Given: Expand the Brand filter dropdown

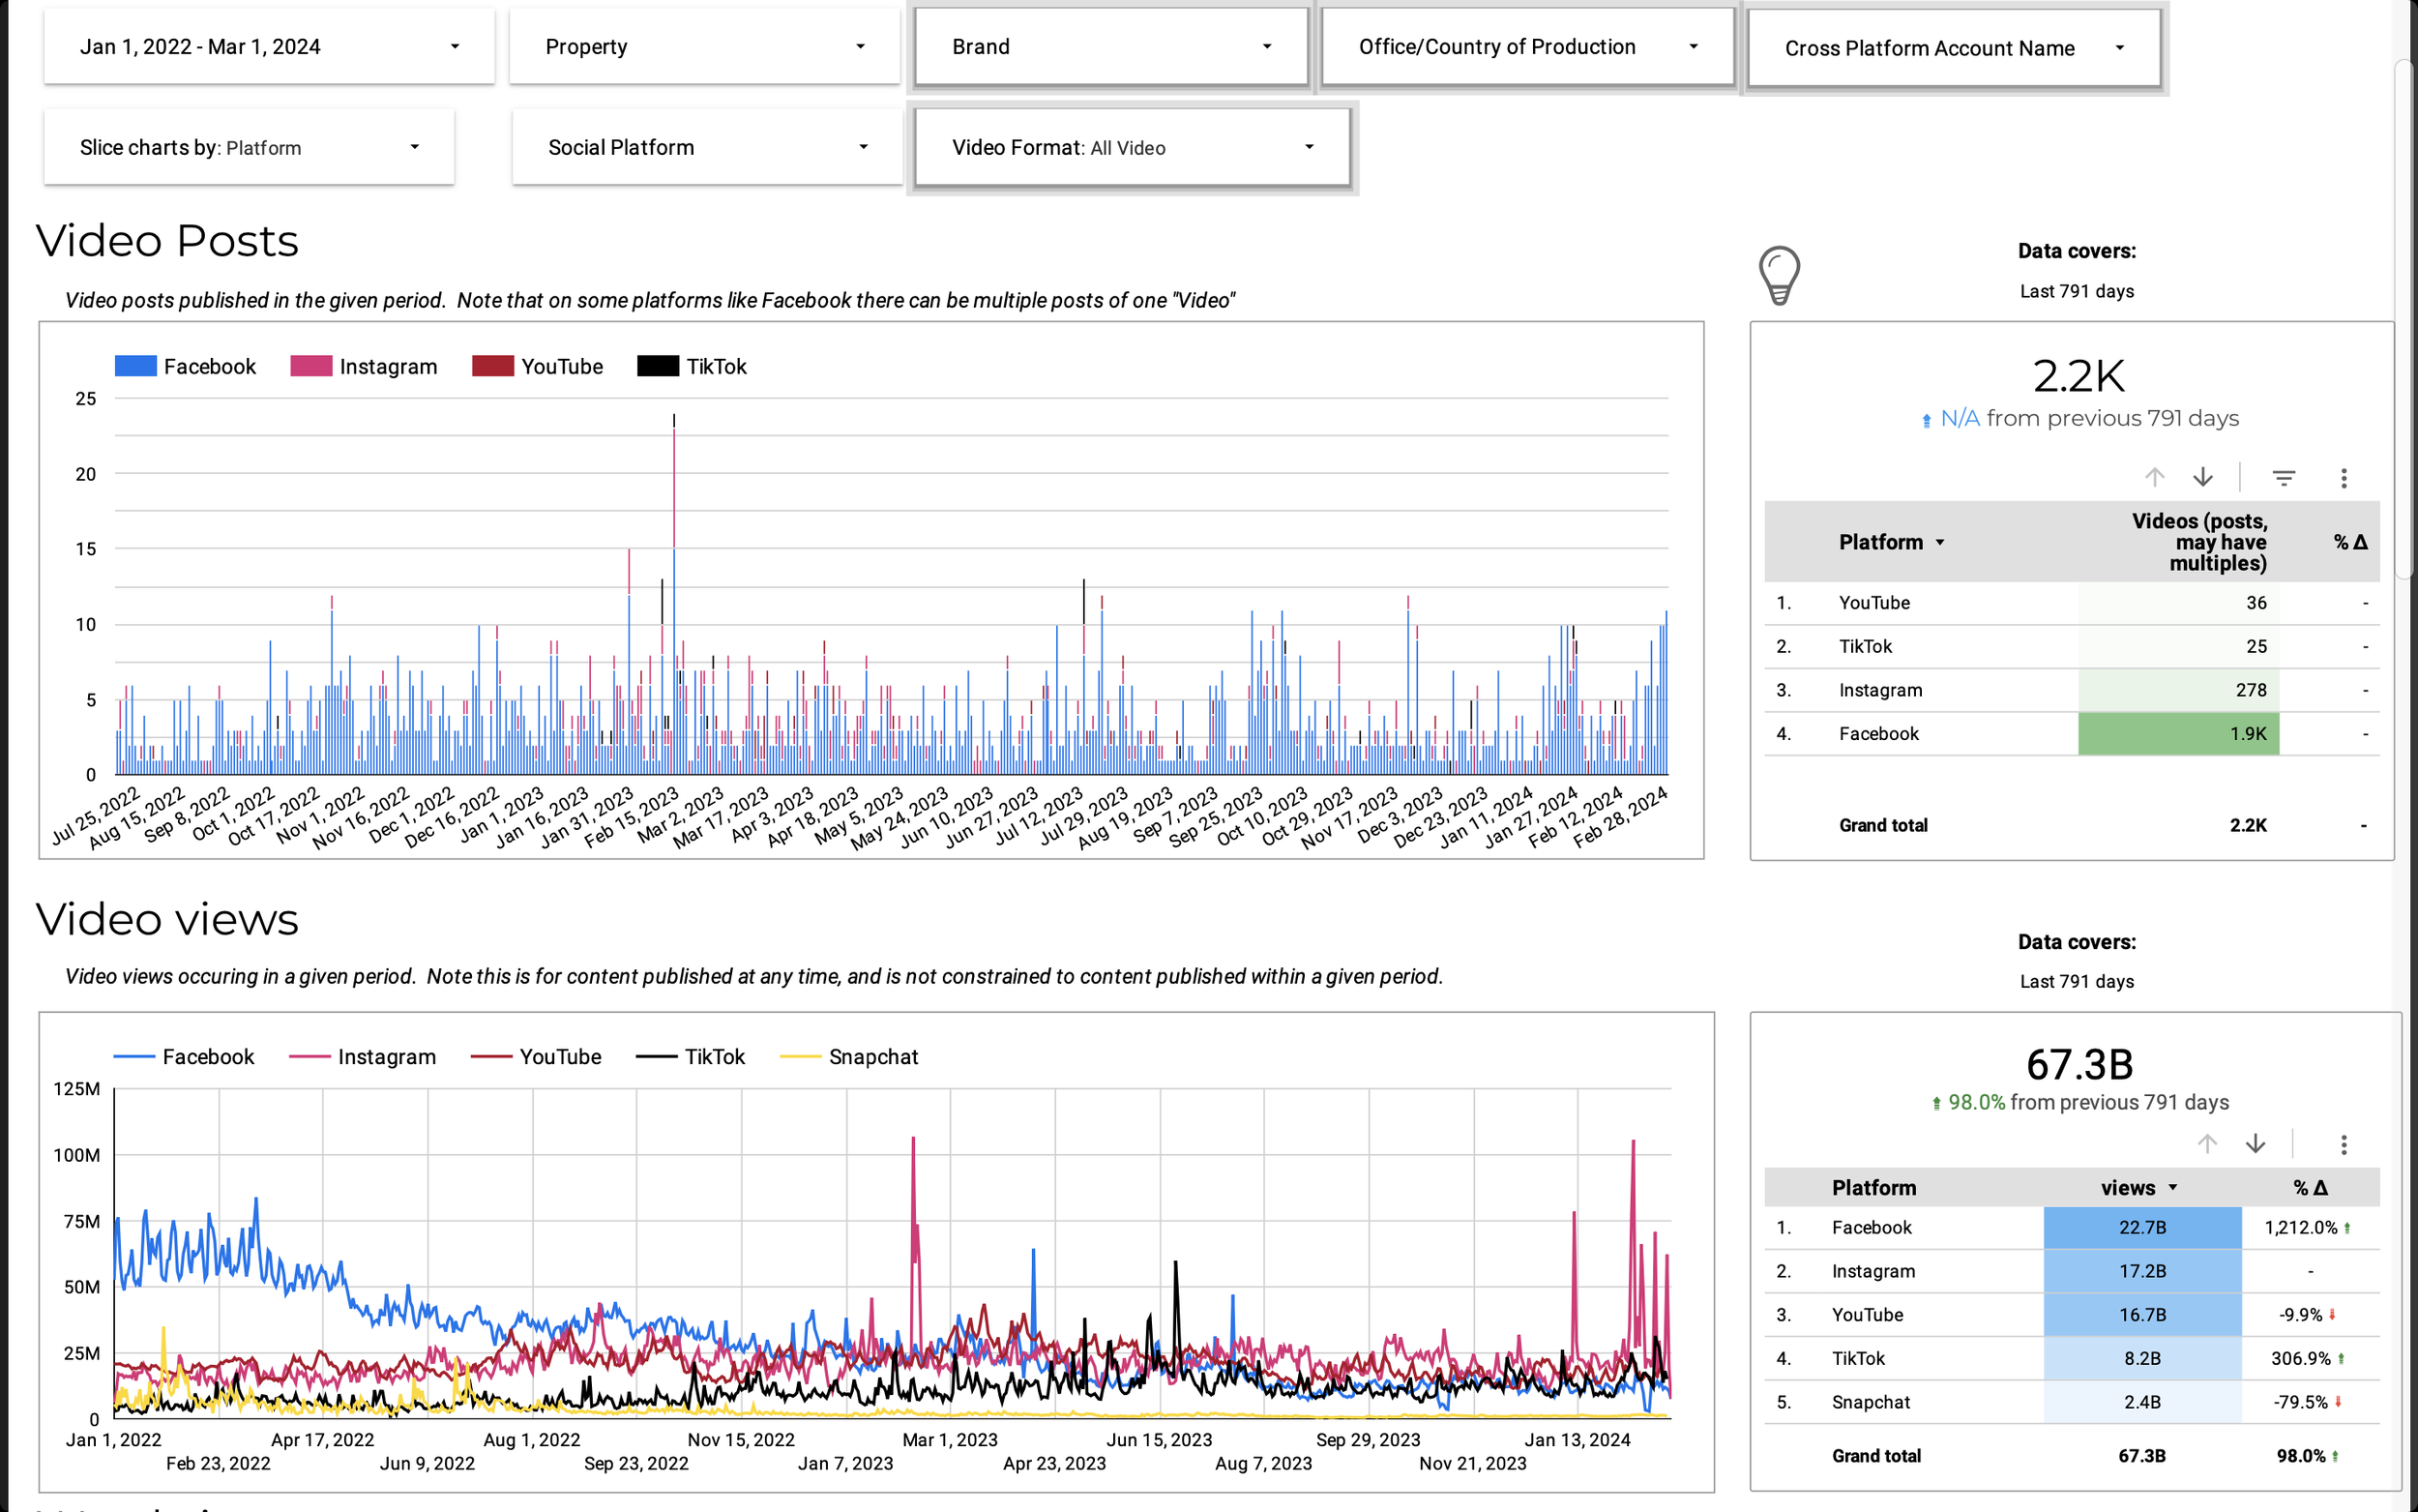Looking at the screenshot, I should pos(1109,47).
